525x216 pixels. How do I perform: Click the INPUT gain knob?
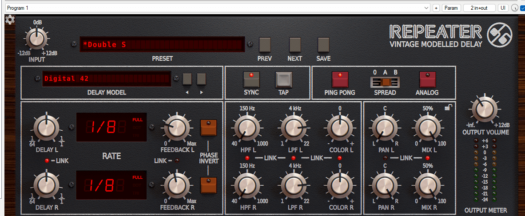point(37,39)
